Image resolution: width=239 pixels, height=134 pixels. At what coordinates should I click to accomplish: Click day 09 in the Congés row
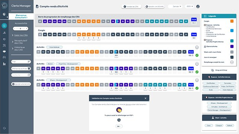79,35
